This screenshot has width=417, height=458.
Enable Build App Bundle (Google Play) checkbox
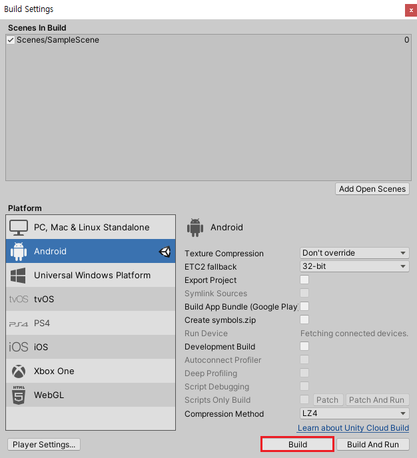(304, 306)
